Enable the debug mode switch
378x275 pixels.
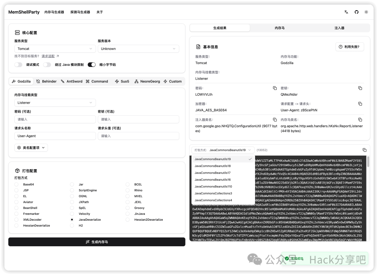[18, 65]
